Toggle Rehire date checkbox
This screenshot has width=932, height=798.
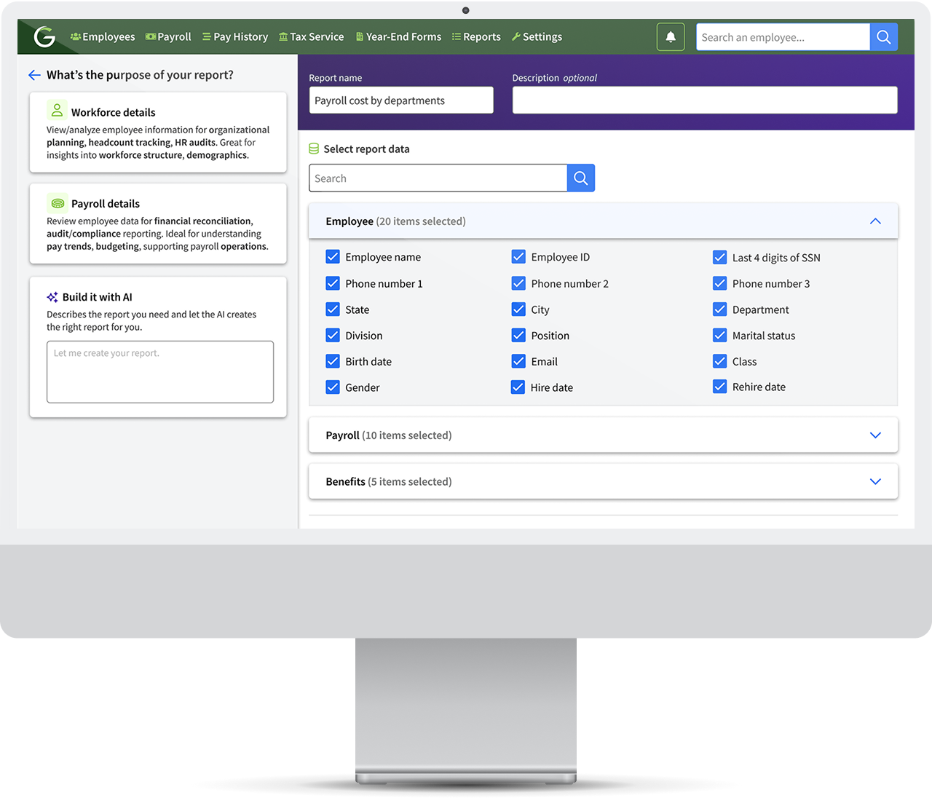[x=719, y=387]
